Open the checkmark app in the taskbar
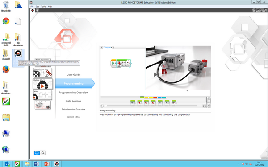 (x=17, y=164)
